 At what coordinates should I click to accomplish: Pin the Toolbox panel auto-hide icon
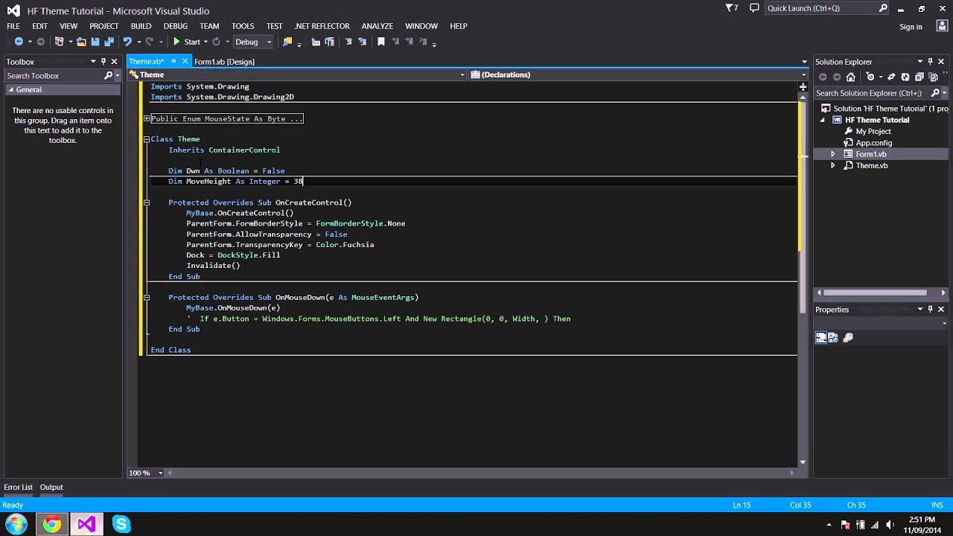(103, 62)
